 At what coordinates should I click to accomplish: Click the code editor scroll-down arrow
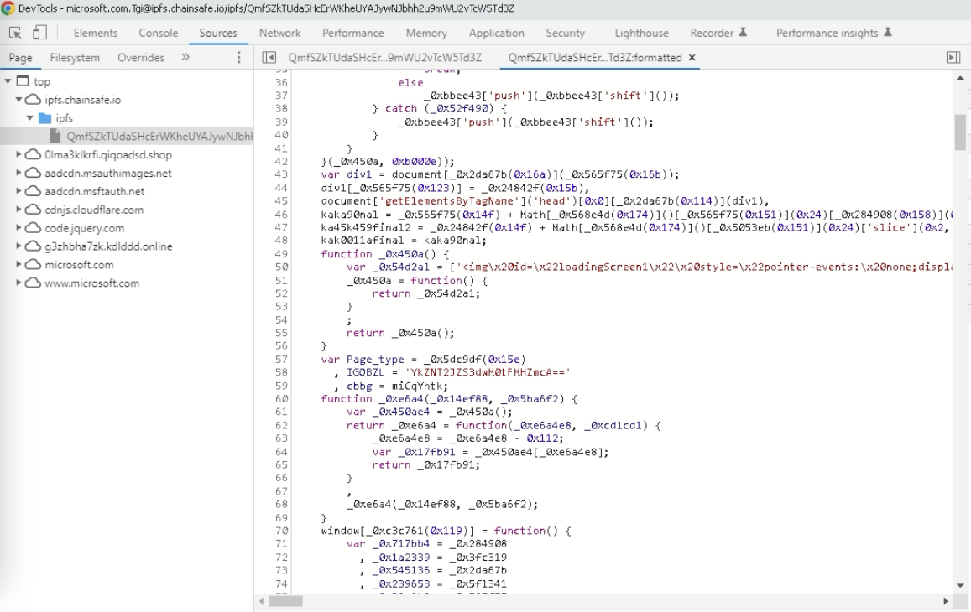click(960, 585)
